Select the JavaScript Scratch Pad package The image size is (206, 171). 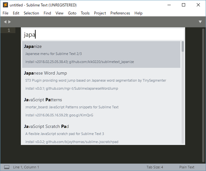point(101,133)
